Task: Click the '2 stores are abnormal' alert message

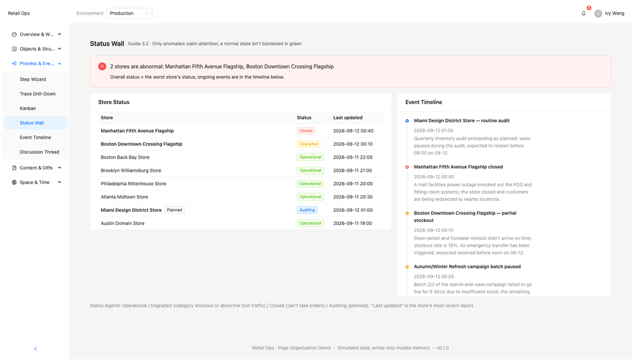Action: click(222, 67)
